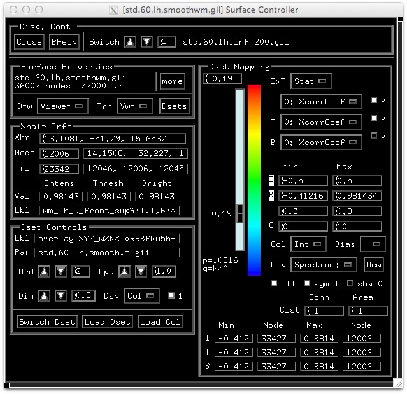Click the I row Max Node cell 12006
The image size is (407, 394).
pyautogui.click(x=362, y=338)
